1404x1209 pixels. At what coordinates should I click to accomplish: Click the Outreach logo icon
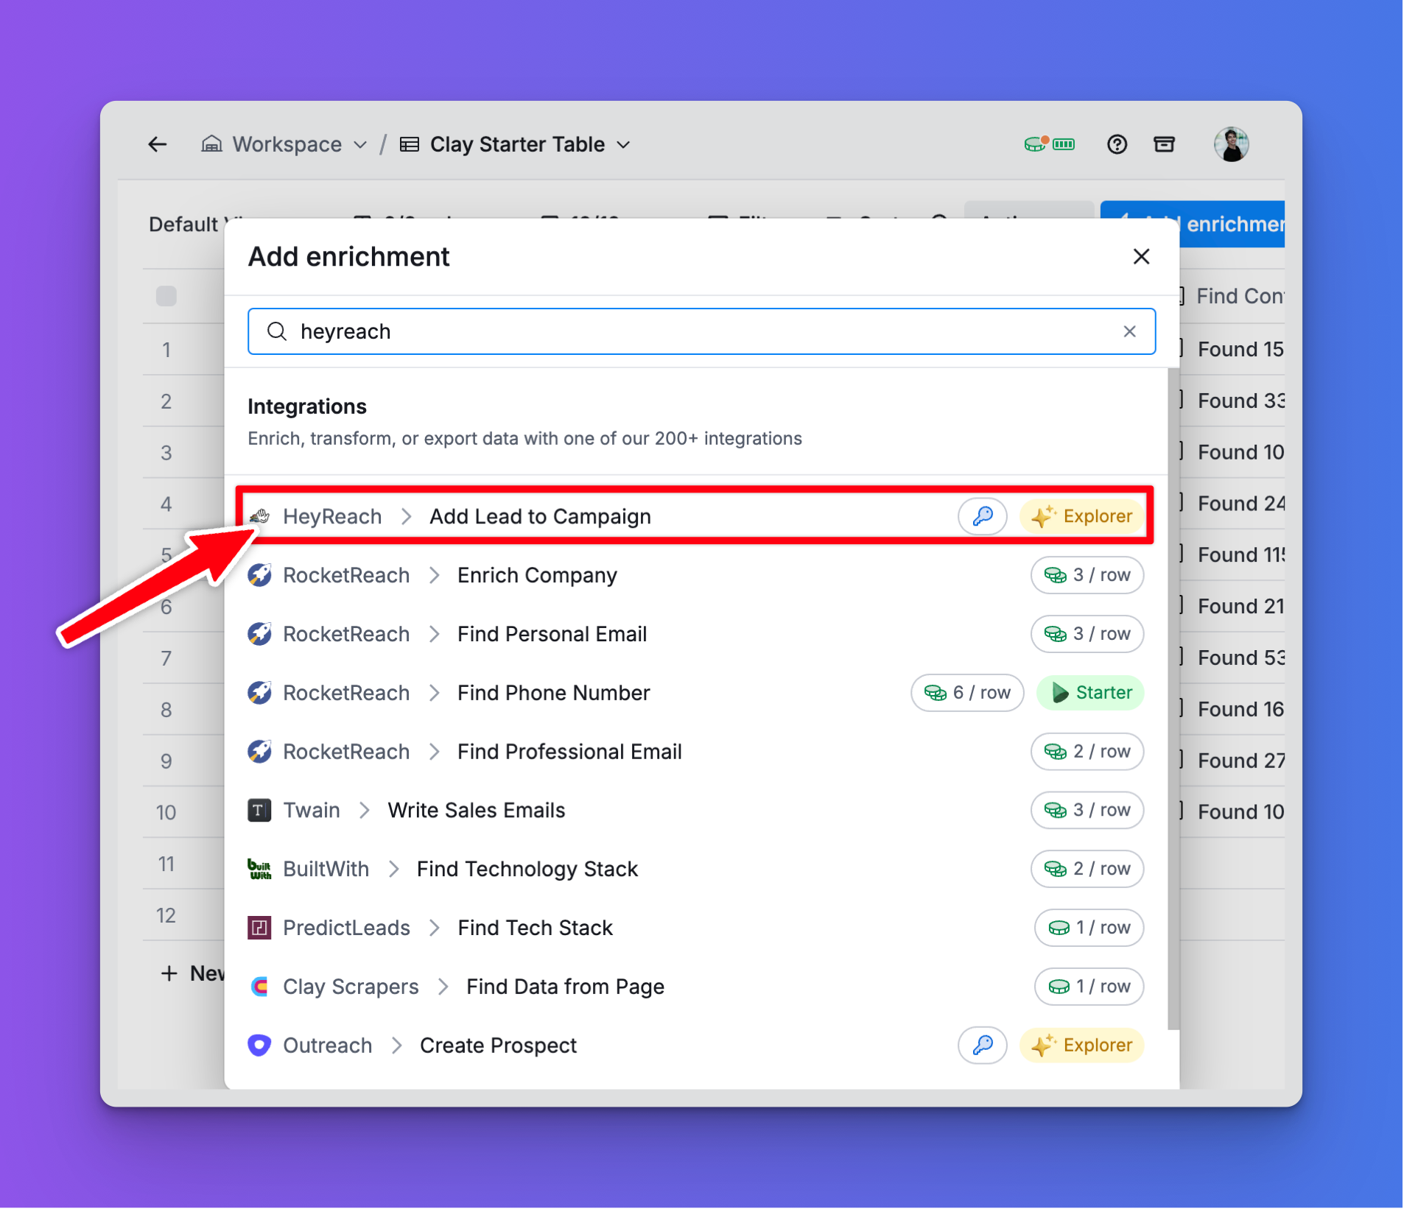pyautogui.click(x=259, y=1046)
